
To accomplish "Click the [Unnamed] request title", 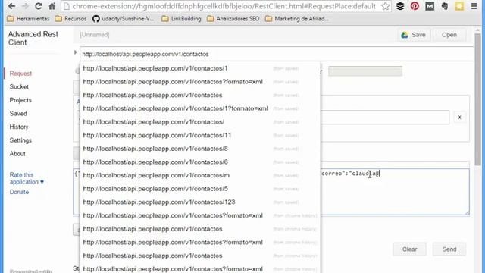I will pyautogui.click(x=94, y=35).
